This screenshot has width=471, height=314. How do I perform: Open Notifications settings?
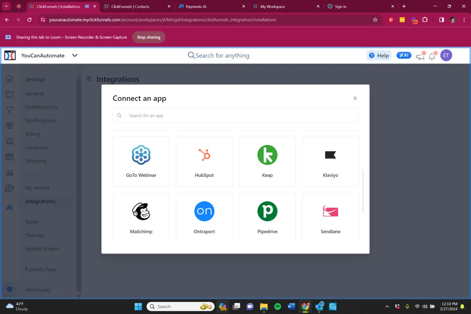click(x=40, y=120)
